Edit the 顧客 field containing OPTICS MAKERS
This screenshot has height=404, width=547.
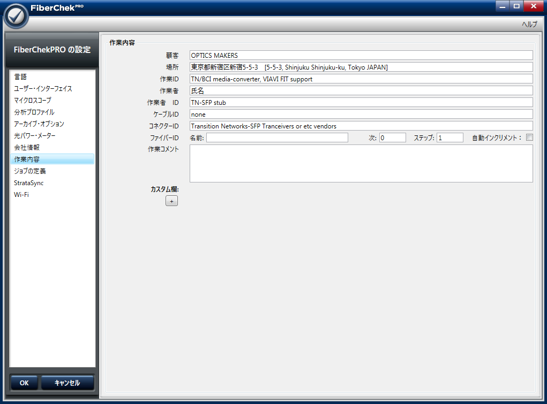click(361, 55)
